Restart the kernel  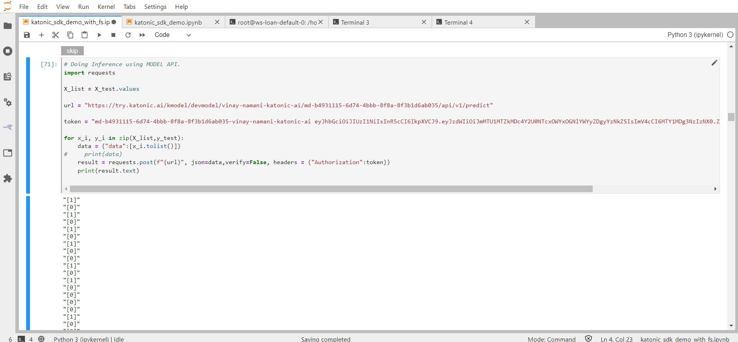[128, 35]
